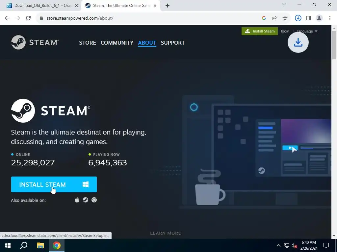The height and width of the screenshot is (252, 337).
Task: Click the large Steam logo in hero
Action: [x=51, y=111]
